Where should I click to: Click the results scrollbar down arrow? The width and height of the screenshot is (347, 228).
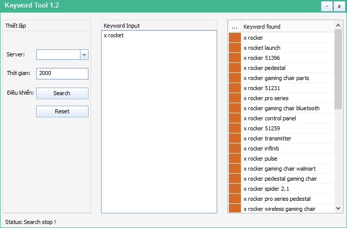(x=338, y=208)
